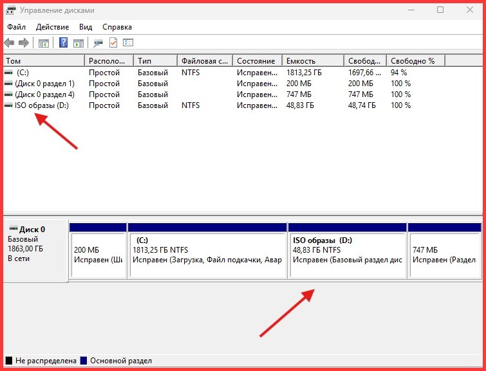Select the 747 МБ partition in the disk map

pyautogui.click(x=444, y=251)
